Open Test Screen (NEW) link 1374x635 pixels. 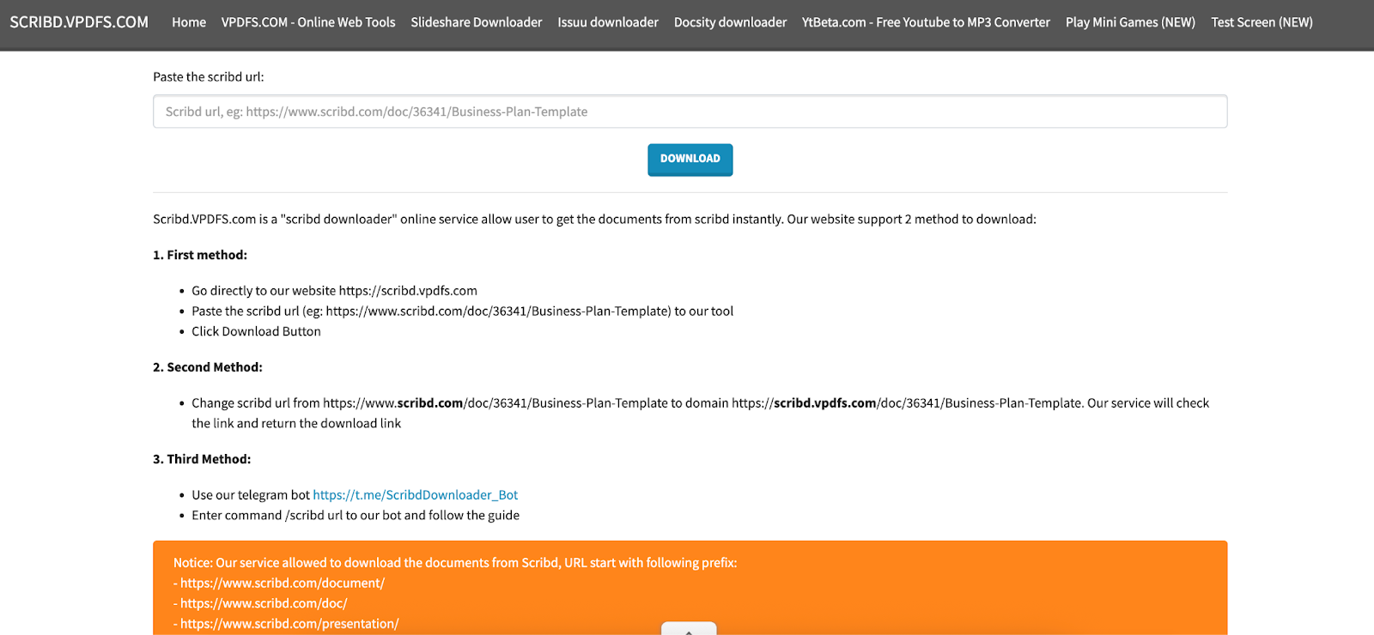click(x=1262, y=22)
